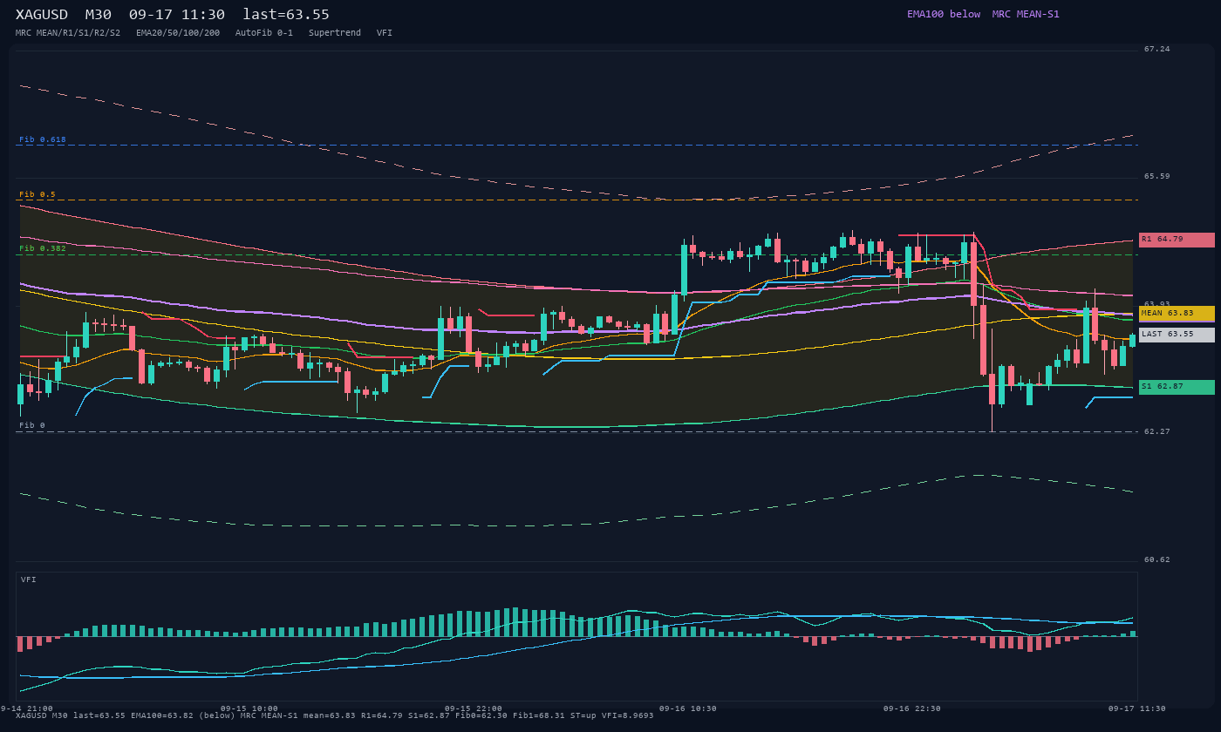Click the purple "EMA100 below" status text
Viewport: 1221px width, 732px height.
click(944, 14)
